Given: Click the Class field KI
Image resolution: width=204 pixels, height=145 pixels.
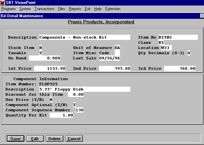Looking at the screenshot, I should point(161,42).
